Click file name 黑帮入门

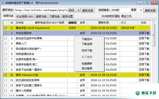pyautogui.click(x=21, y=44)
